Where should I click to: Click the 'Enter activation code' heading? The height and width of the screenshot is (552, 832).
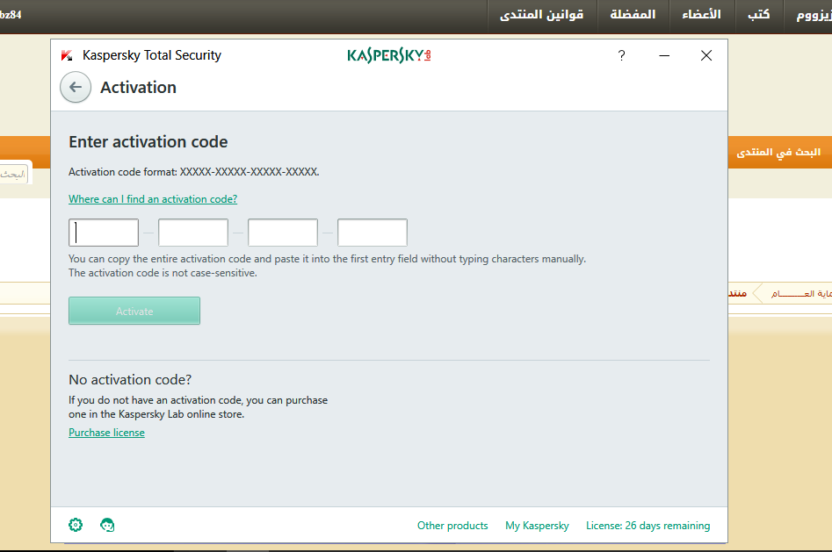[x=148, y=142]
